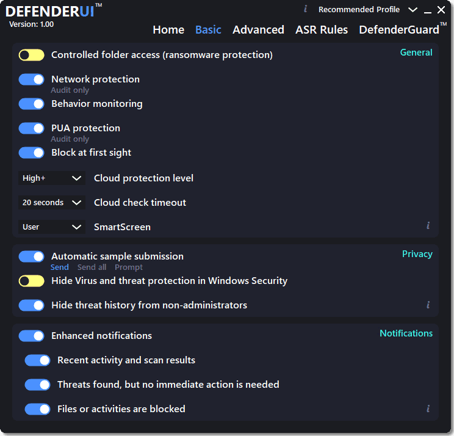Toggle Hide Virus and threat protection
454x436 pixels.
click(31, 281)
